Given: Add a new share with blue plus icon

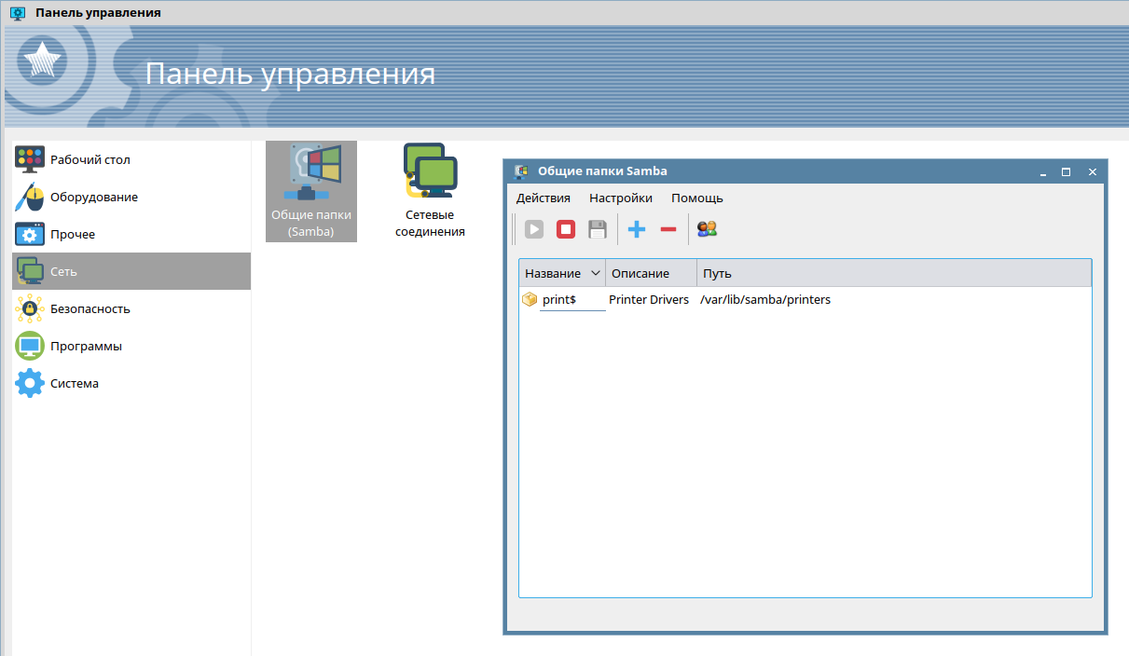Looking at the screenshot, I should 637,229.
